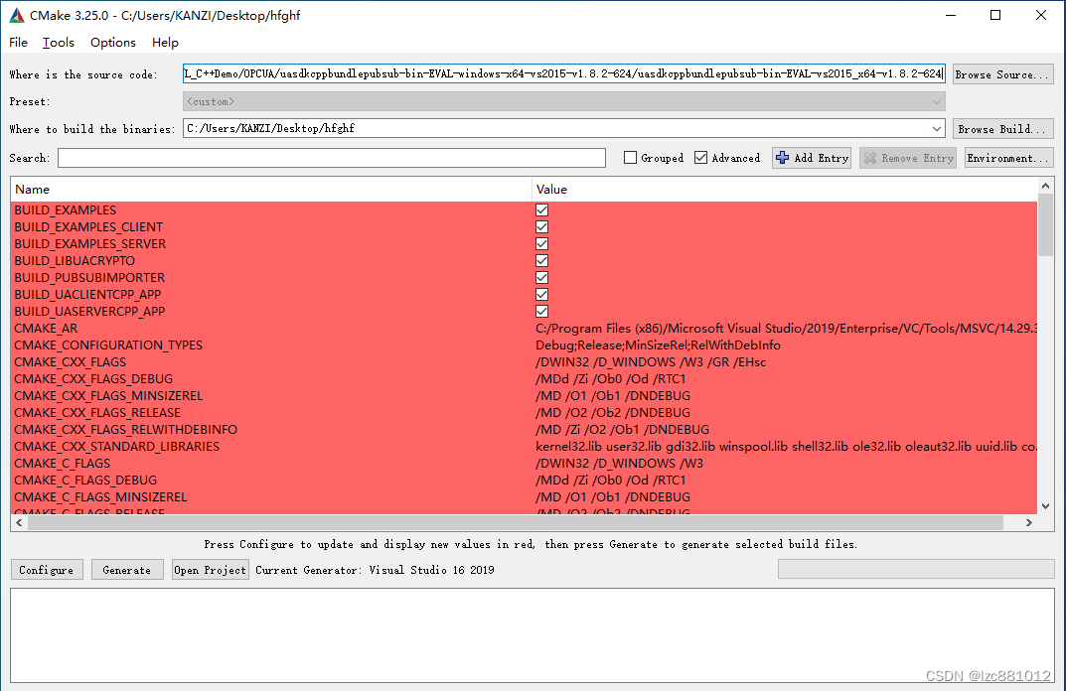Select CMAKE_CXX_STANDARD_LIBRARIES row

pyautogui.click(x=524, y=447)
